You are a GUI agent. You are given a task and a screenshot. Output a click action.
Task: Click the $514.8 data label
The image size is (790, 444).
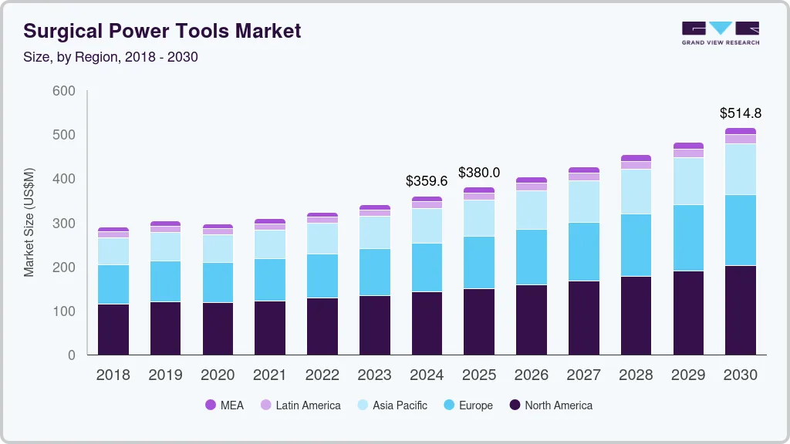[x=741, y=113]
